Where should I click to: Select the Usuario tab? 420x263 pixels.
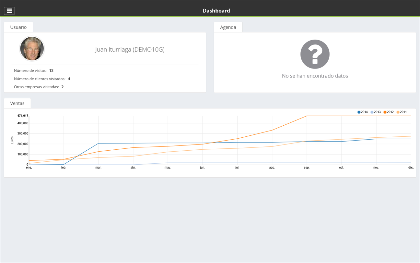coord(18,27)
